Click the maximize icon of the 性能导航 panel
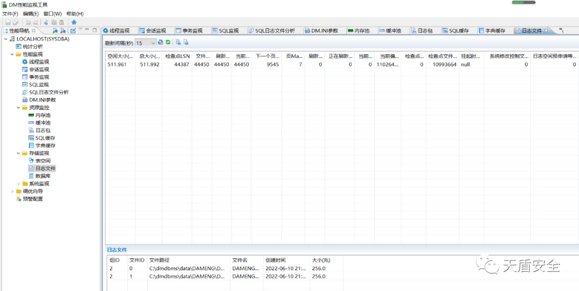This screenshot has width=579, height=291. click(95, 30)
